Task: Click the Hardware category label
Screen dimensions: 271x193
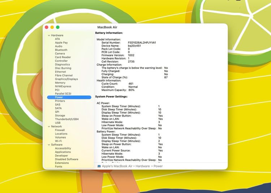Action: pyautogui.click(x=57, y=35)
